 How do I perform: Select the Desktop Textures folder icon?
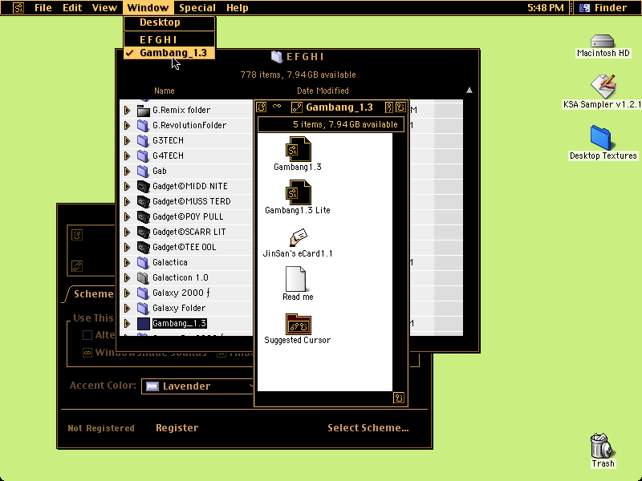[600, 138]
